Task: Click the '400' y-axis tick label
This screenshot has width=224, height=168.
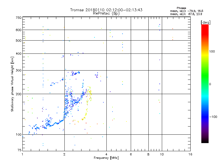Action: tap(18, 53)
